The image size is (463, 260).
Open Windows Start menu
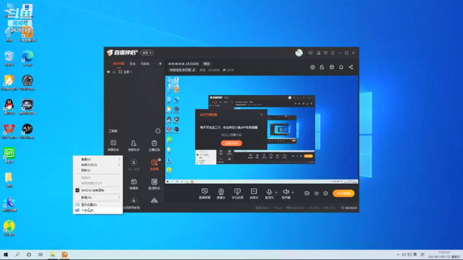point(6,255)
